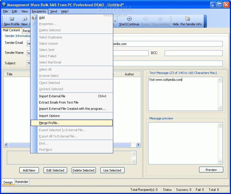The width and height of the screenshot is (231, 194).
Task: Click the Preview button
Action: coord(211,170)
